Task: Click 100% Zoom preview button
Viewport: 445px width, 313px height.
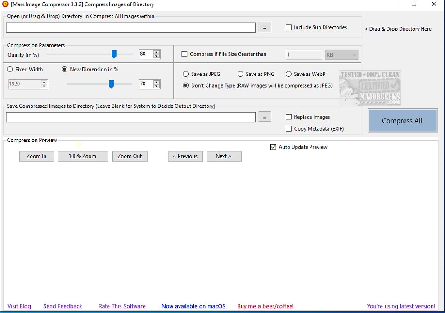Action: tap(82, 156)
